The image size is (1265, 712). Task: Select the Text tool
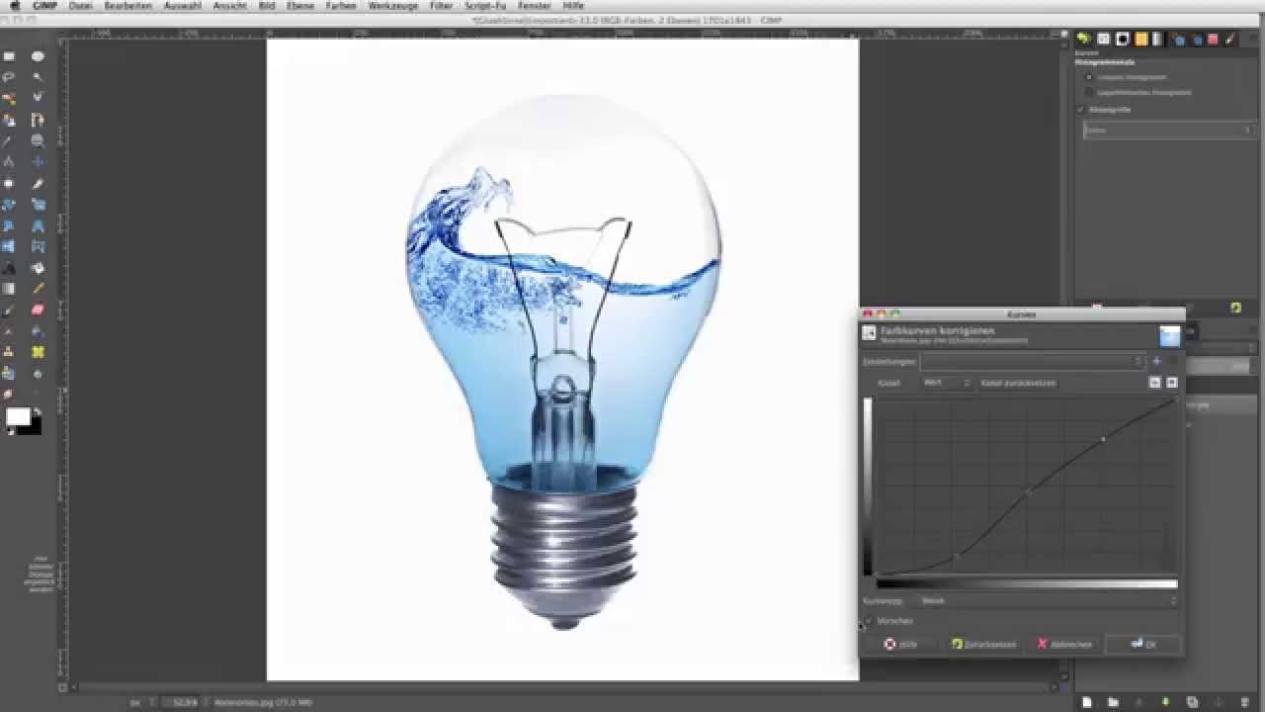[x=9, y=267]
